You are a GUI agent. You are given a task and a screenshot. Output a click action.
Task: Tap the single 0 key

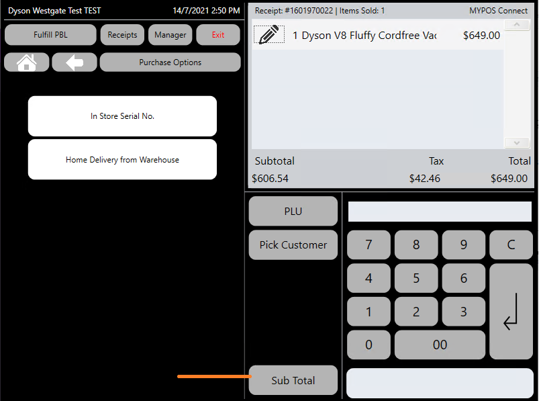tap(369, 345)
